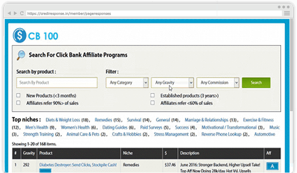Click the browser forward arrow
Image resolution: width=297 pixels, height=173 pixels.
(15, 13)
